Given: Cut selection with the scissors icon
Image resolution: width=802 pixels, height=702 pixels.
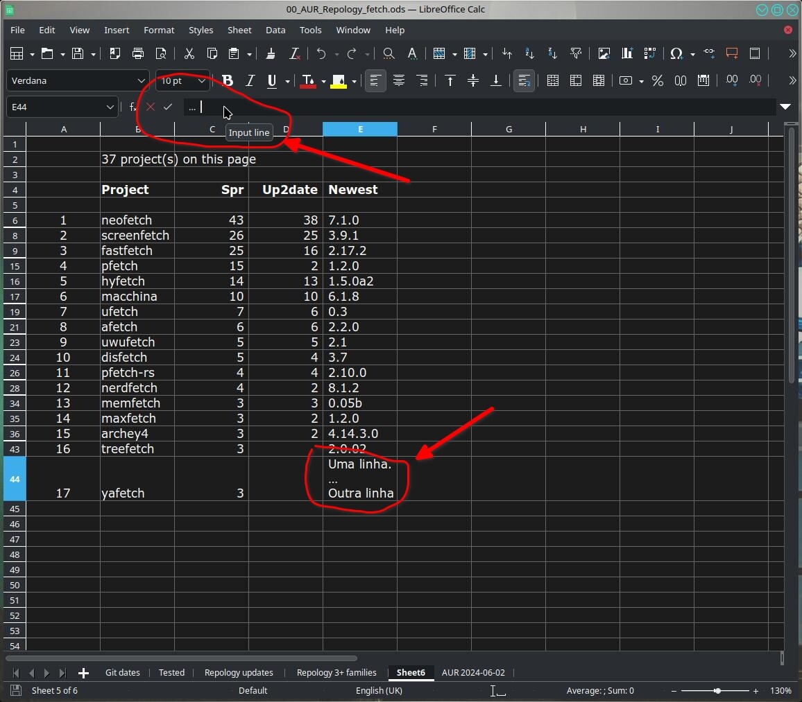Looking at the screenshot, I should click(189, 53).
